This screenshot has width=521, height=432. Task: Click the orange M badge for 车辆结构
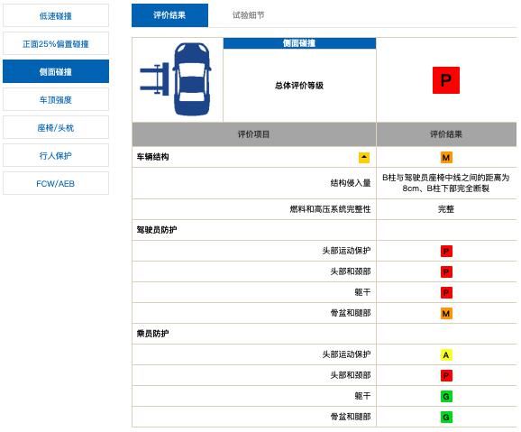click(x=446, y=157)
